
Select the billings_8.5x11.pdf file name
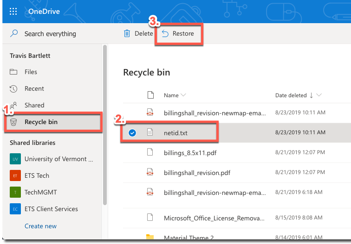click(190, 153)
